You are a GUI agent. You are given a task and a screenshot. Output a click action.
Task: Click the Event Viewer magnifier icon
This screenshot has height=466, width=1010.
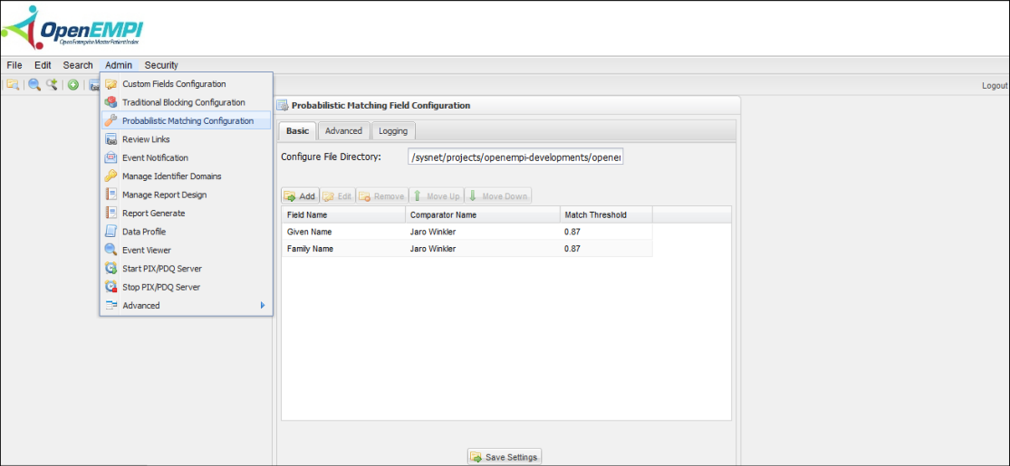click(x=111, y=250)
